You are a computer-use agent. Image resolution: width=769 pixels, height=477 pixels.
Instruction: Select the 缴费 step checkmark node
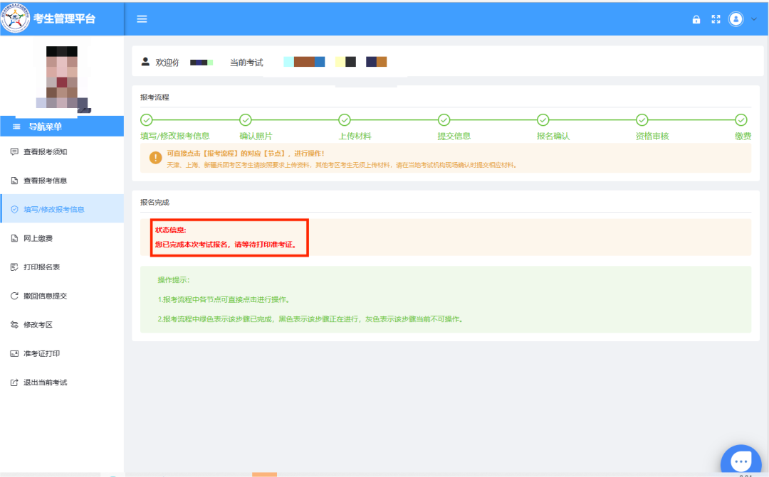741,119
